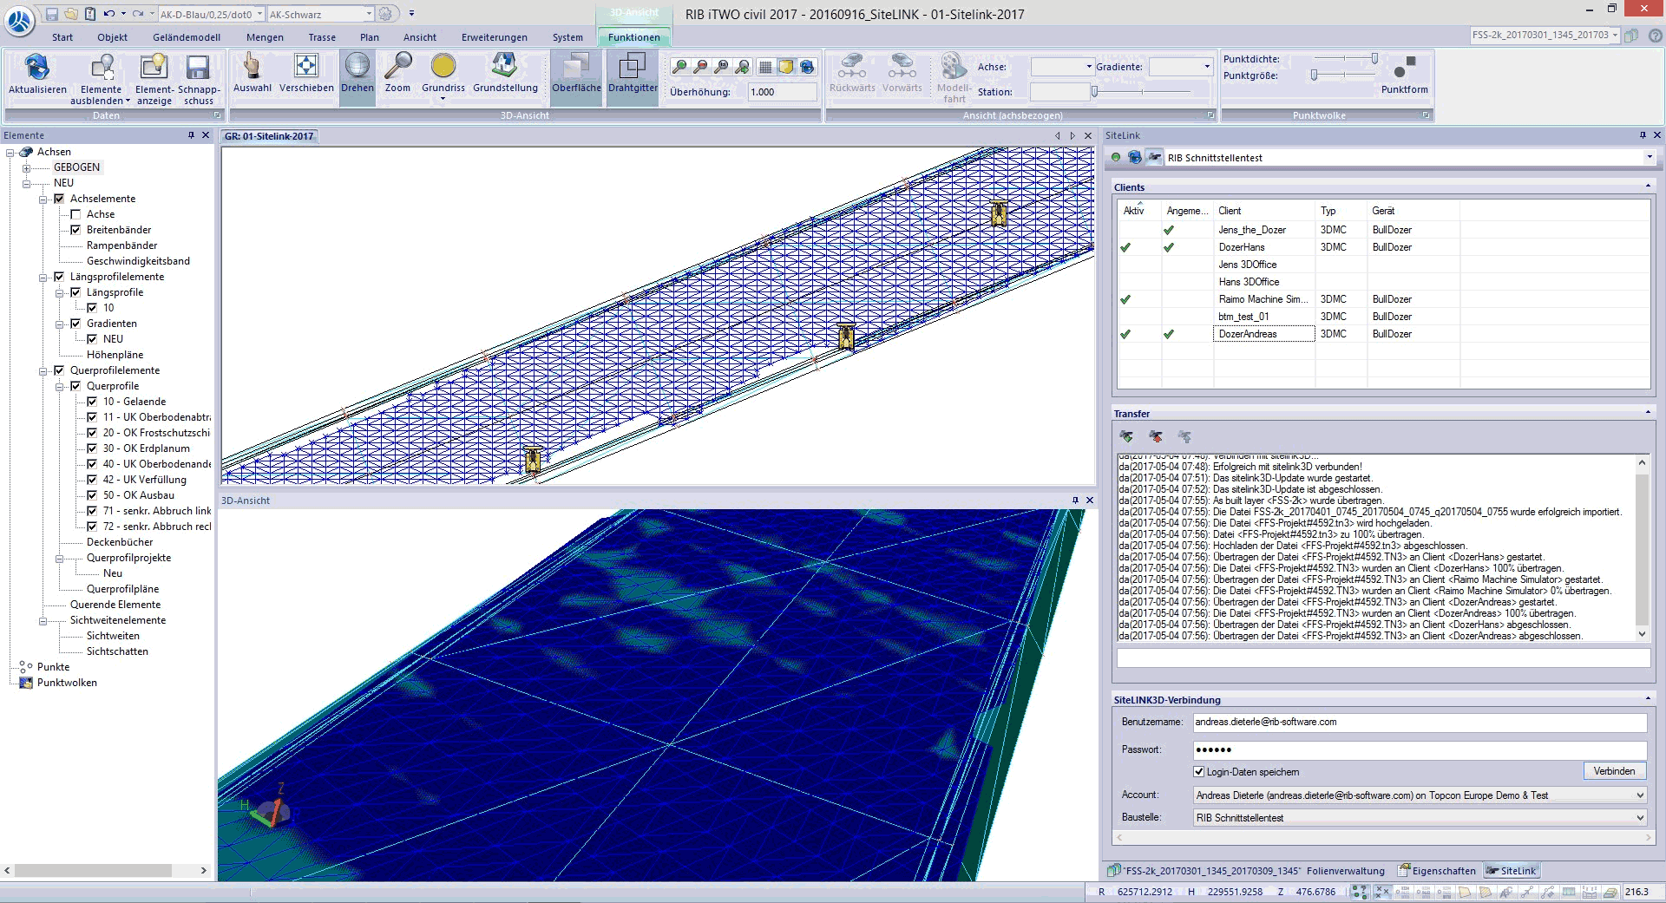
Task: Click the Punktform shape icon
Action: coord(1404,67)
